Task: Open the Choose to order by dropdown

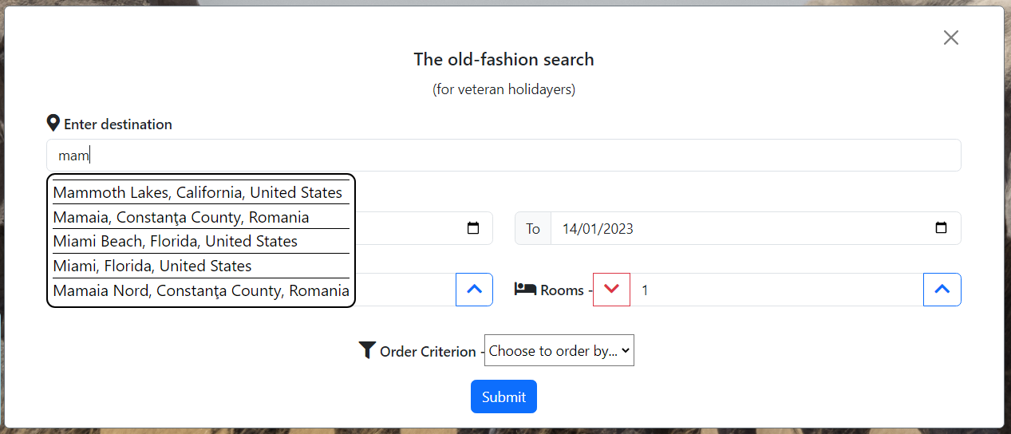Action: click(559, 350)
